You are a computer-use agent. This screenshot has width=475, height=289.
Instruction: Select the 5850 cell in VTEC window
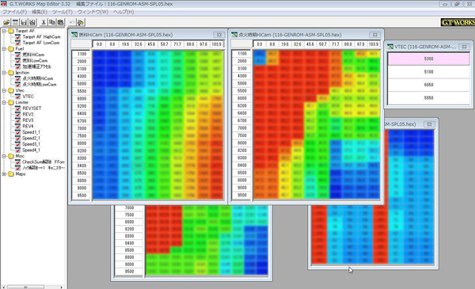pyautogui.click(x=428, y=98)
